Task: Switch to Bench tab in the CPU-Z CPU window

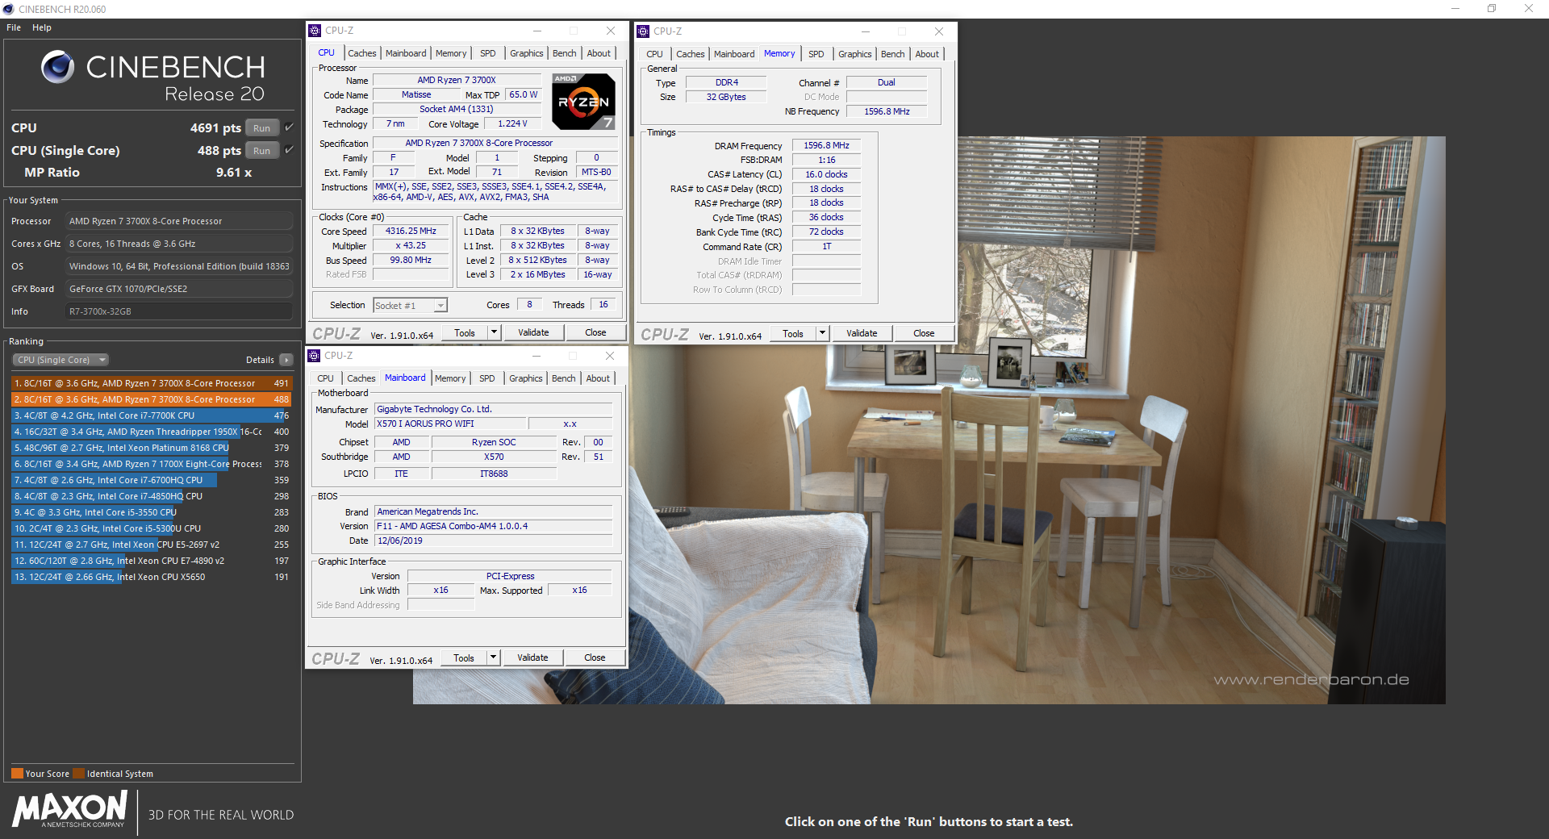Action: pyautogui.click(x=565, y=53)
